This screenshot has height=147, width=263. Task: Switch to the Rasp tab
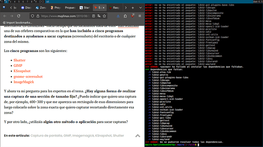(x=114, y=8)
